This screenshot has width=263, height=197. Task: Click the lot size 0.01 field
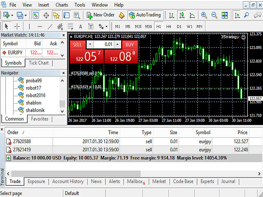point(104,44)
